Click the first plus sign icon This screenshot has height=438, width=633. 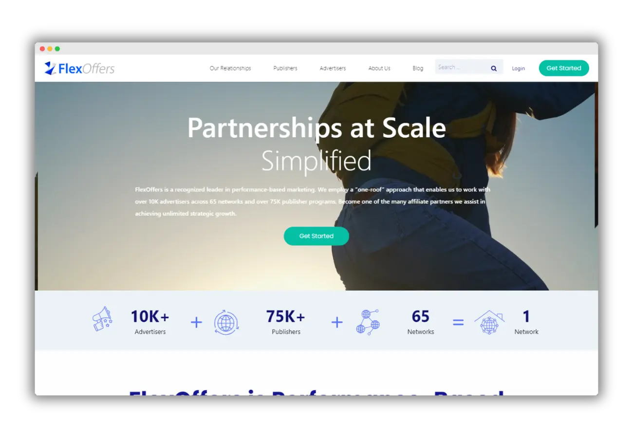(x=196, y=322)
